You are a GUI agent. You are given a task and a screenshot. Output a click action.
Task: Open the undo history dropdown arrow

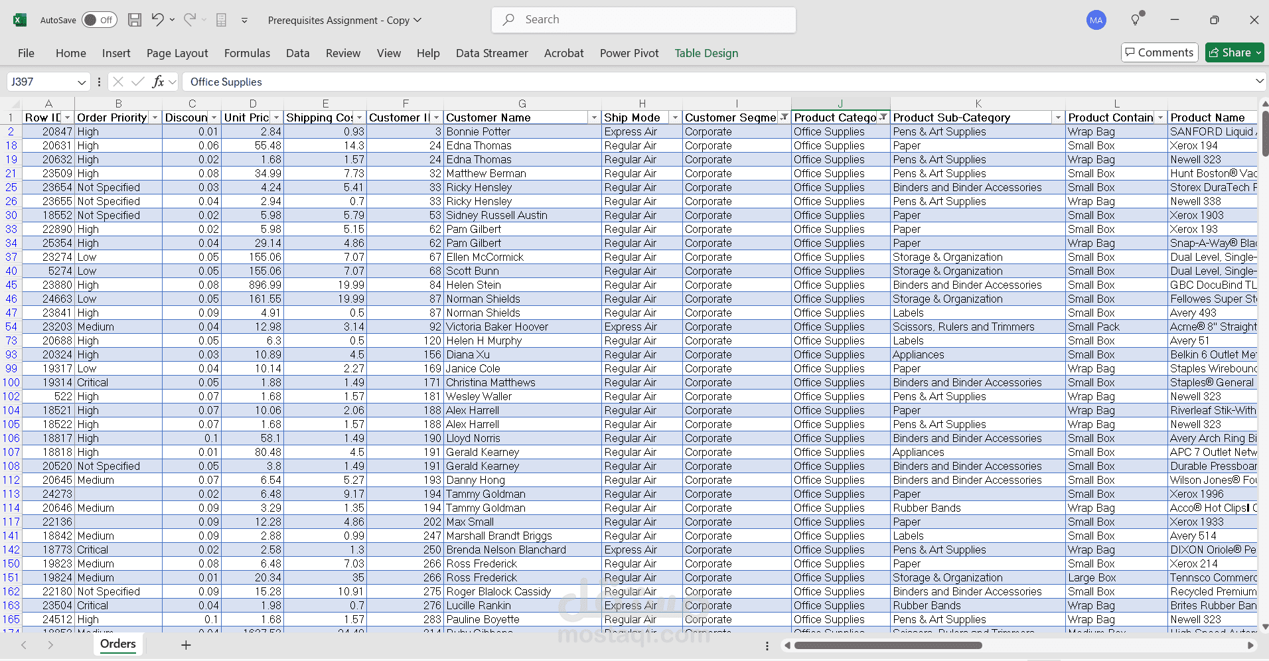(x=173, y=20)
